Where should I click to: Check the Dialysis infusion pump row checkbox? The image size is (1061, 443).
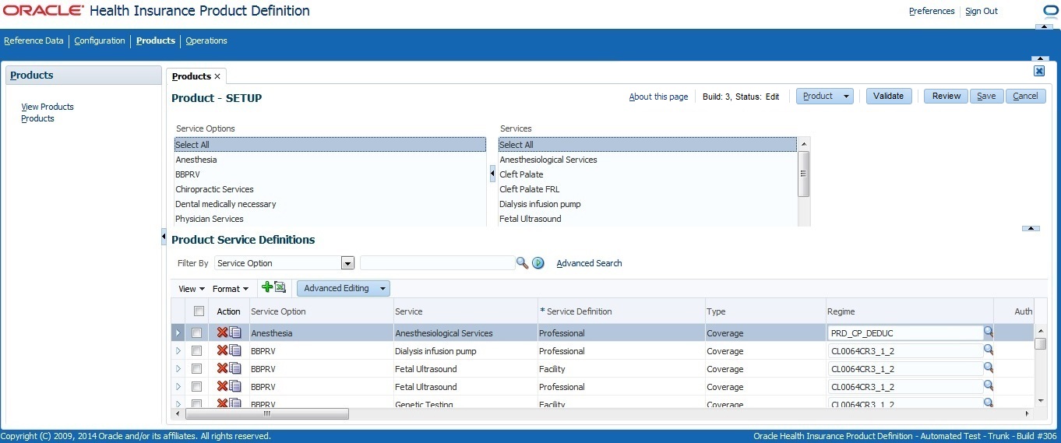click(197, 351)
